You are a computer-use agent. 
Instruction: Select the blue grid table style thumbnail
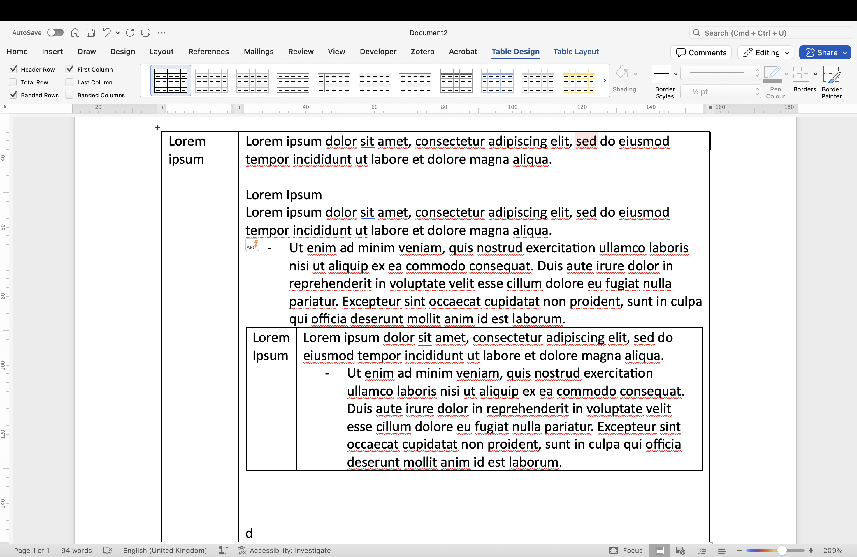pyautogui.click(x=497, y=80)
